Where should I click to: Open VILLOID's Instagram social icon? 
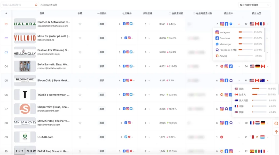pyautogui.click(x=129, y=38)
